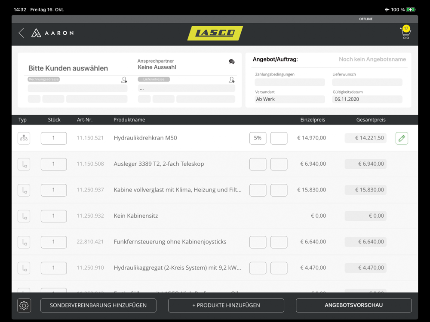Open settings with the gear icon
Screen dimensions: 430x322
pos(24,305)
